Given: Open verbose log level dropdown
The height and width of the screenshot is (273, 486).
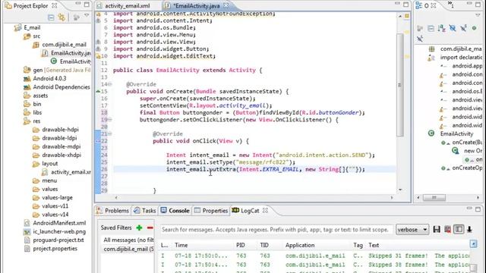Looking at the screenshot, I should tap(412, 230).
